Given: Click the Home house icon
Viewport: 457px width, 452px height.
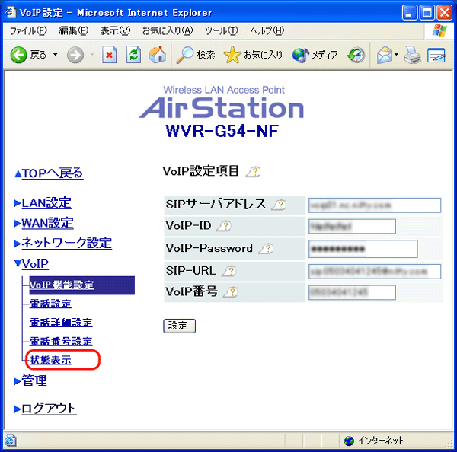Looking at the screenshot, I should click(x=158, y=55).
